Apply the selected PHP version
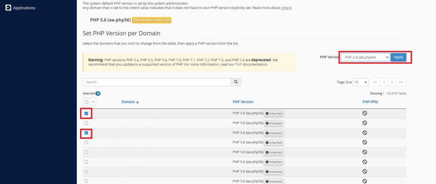 coord(398,57)
